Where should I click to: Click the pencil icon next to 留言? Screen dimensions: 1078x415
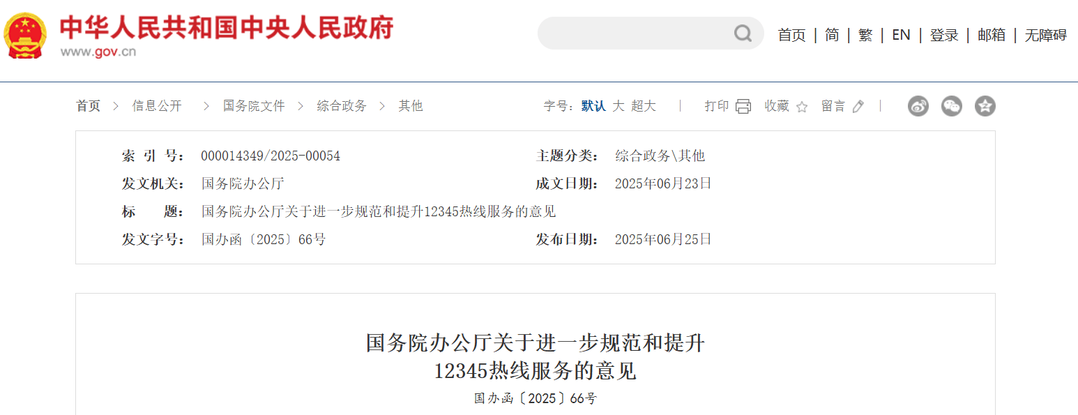858,106
